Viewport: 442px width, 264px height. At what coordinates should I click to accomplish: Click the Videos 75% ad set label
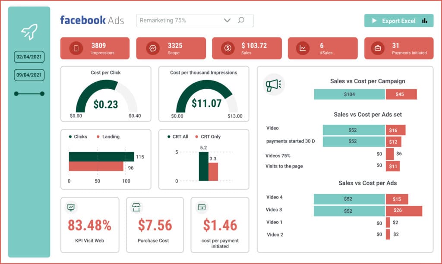(278, 156)
